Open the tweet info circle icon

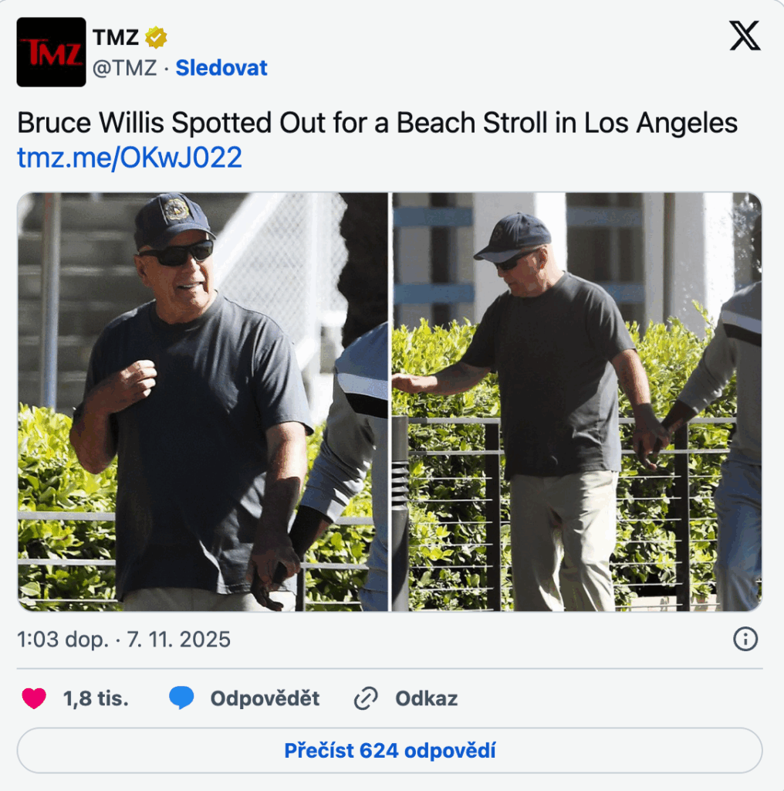(745, 639)
